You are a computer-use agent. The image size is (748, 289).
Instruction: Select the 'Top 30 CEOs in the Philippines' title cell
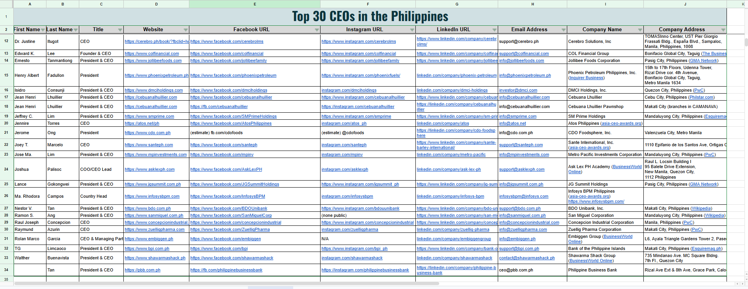370,16
